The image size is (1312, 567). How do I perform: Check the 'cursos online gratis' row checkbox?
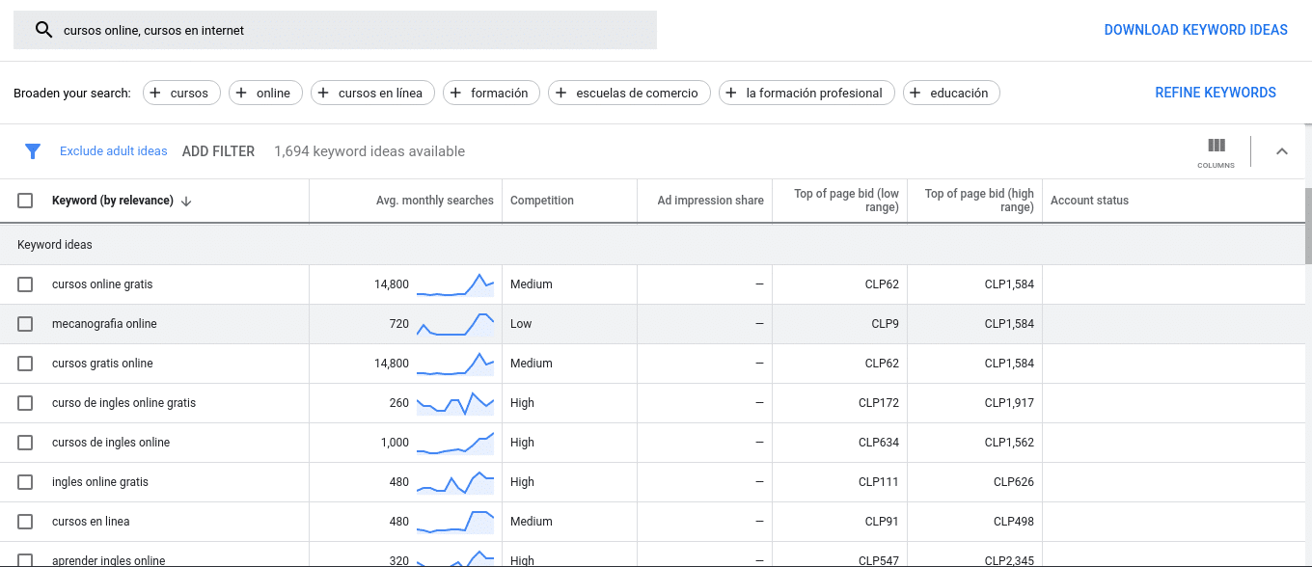(25, 284)
